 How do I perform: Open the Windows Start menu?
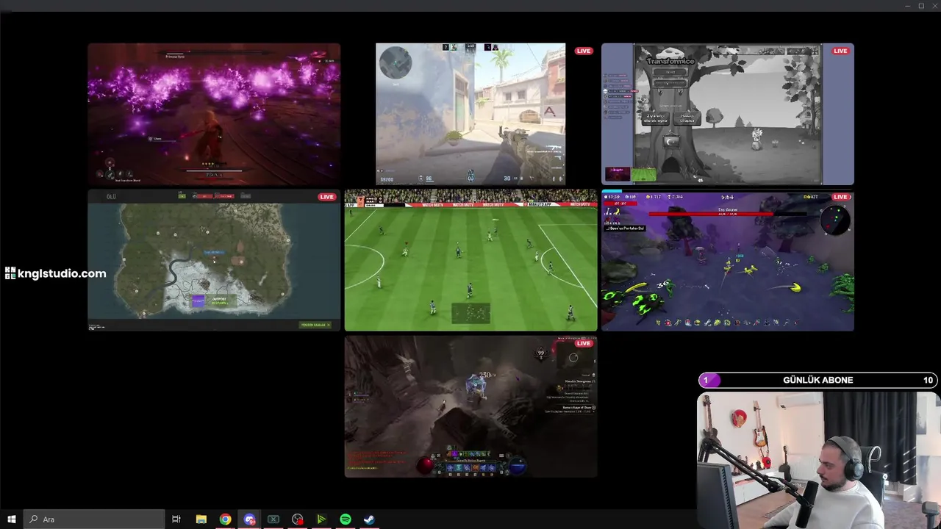11,519
